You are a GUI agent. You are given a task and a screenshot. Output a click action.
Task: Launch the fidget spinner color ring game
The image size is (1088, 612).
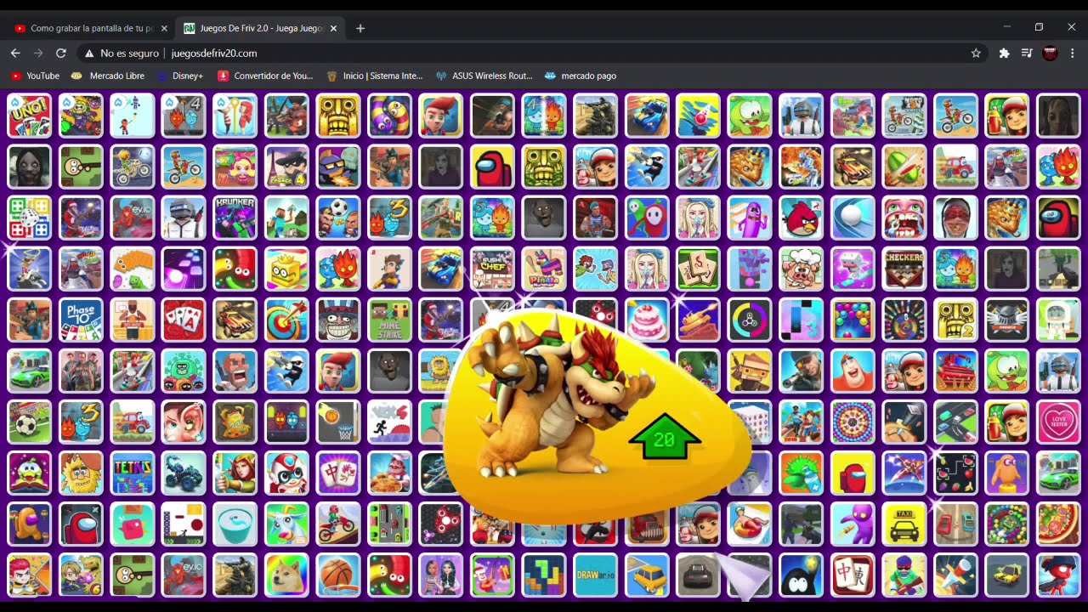(750, 320)
